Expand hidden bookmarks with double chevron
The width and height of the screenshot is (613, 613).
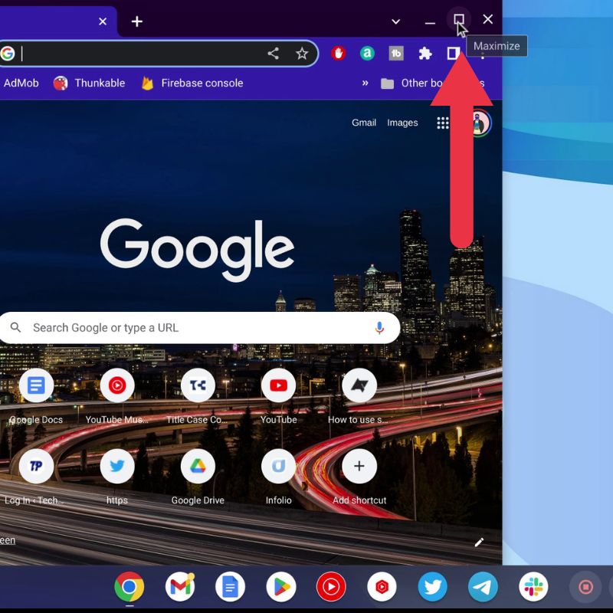click(x=366, y=83)
